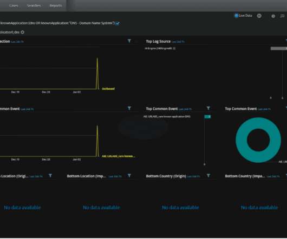This screenshot has width=287, height=239.
Task: Click the knownApplication DNS query text
Action: [57, 23]
